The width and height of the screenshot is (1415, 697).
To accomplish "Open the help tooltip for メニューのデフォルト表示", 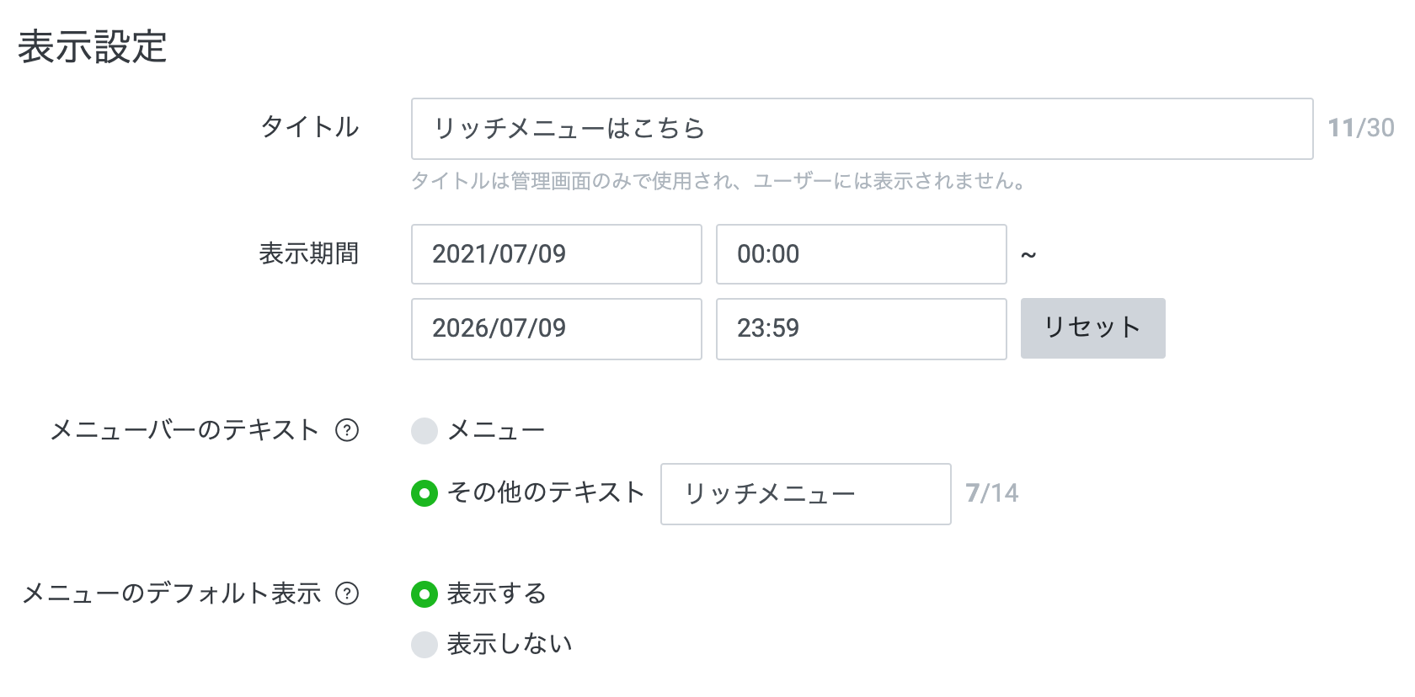I will [347, 593].
